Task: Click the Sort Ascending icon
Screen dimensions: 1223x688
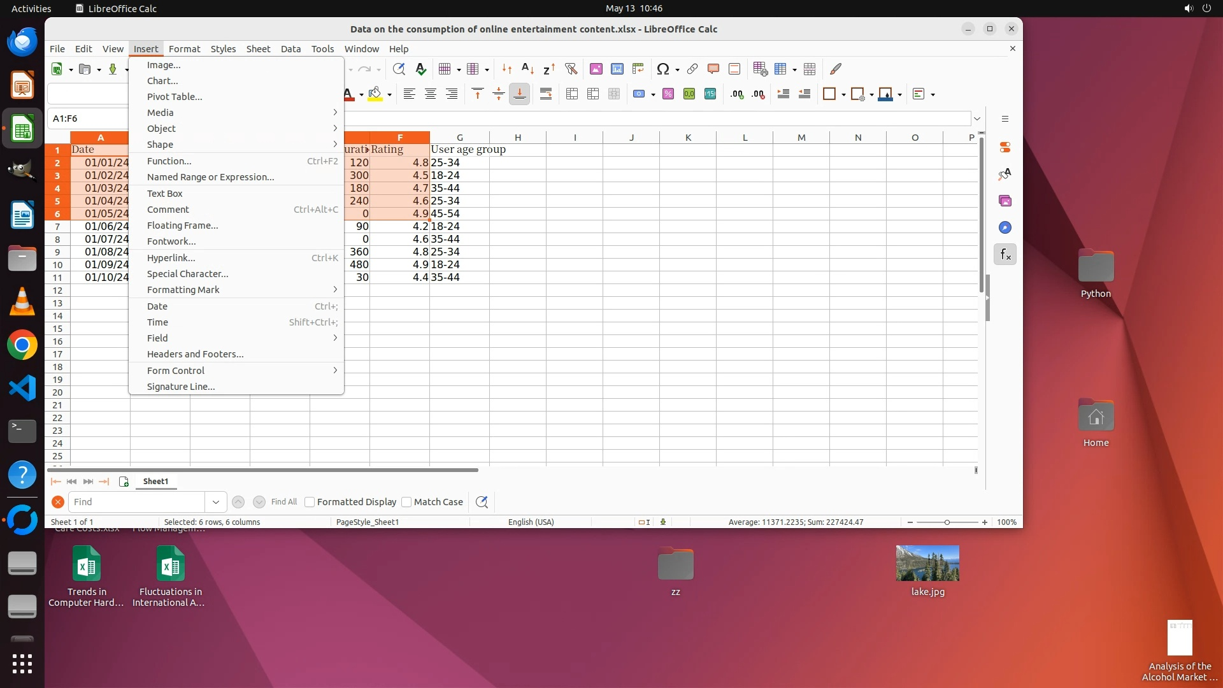Action: point(527,69)
